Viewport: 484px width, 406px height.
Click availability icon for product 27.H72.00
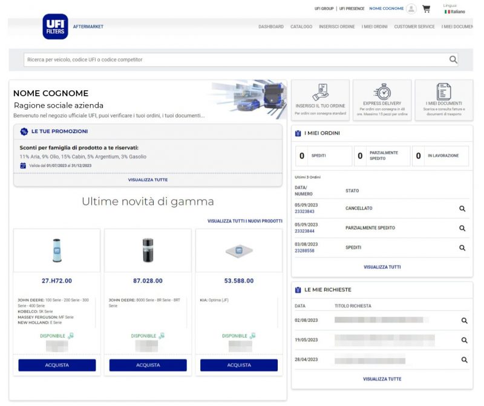(x=71, y=336)
